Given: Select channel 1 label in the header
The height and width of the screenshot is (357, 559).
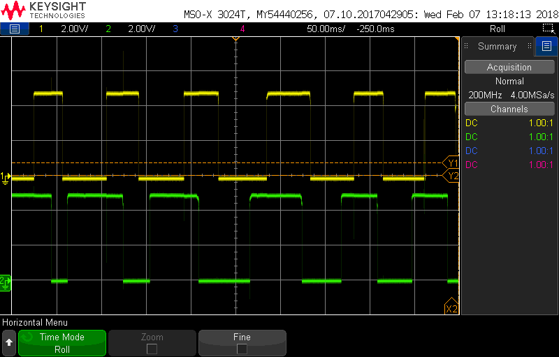Looking at the screenshot, I should (41, 29).
